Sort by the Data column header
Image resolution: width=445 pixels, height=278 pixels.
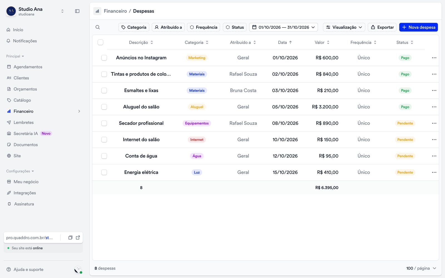click(285, 42)
